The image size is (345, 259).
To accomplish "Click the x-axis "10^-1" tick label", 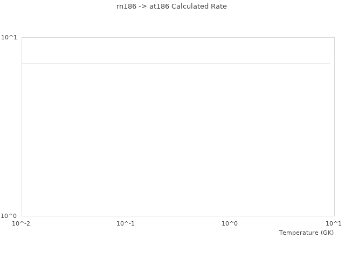I will tap(126, 223).
